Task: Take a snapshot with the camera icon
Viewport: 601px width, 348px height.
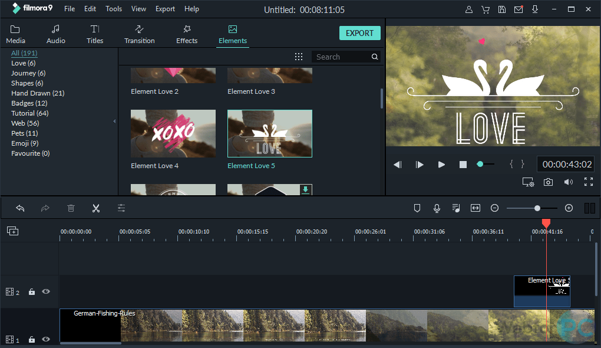Action: click(x=548, y=182)
